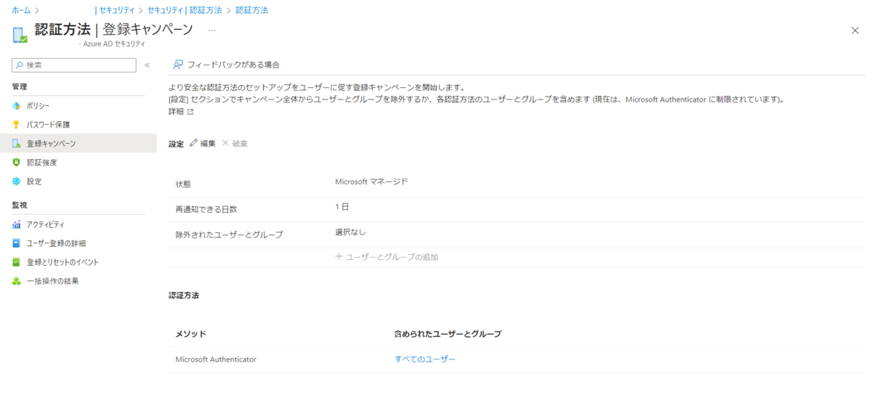
Task: Open the すべてのユーザー link
Action: (425, 359)
